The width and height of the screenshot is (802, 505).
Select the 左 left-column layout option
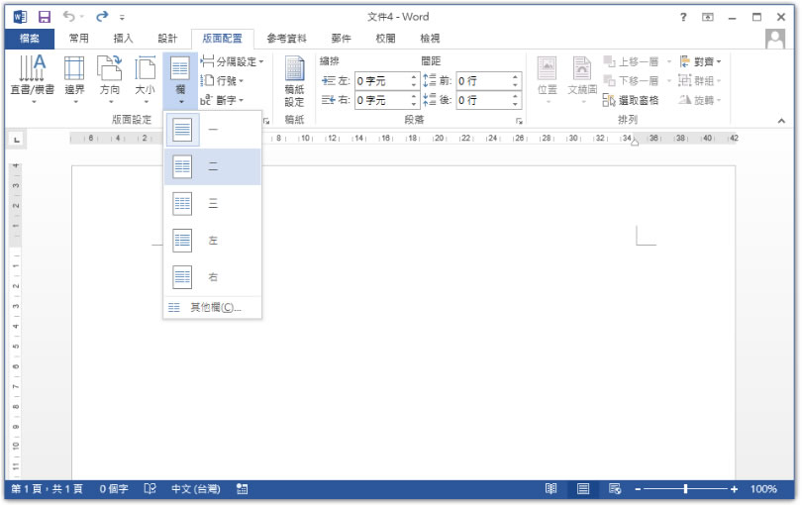click(212, 241)
